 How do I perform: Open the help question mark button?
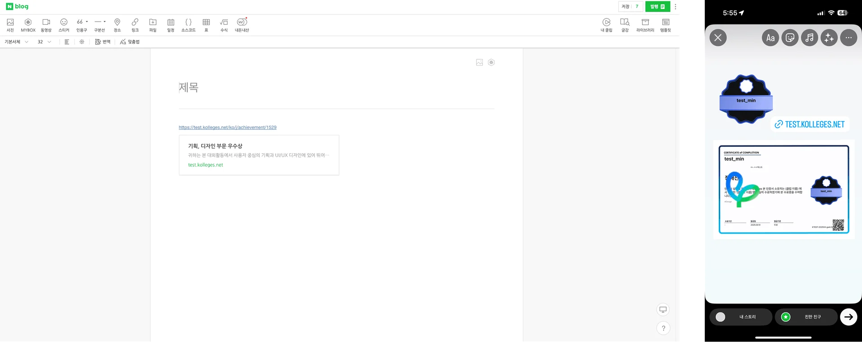663,328
